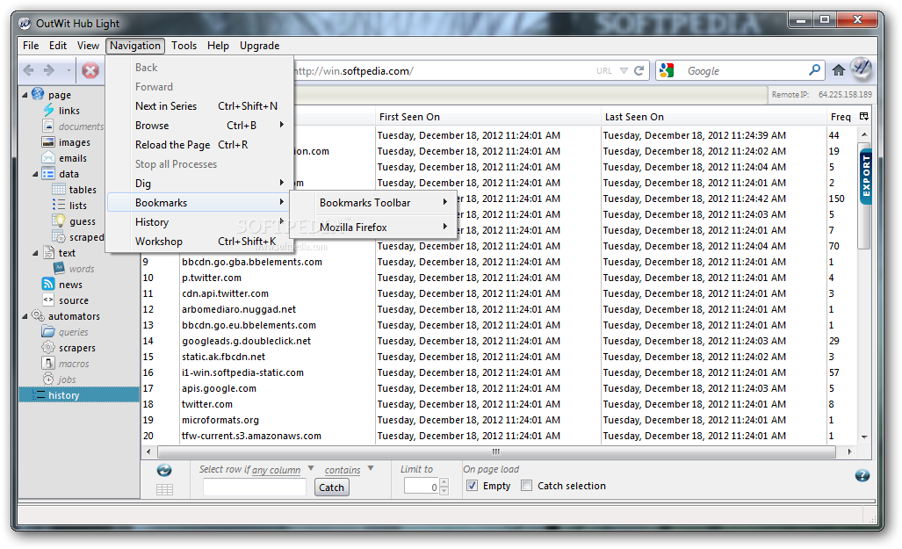Image resolution: width=902 pixels, height=549 pixels.
Task: Open the Browse submenu item
Action: [199, 125]
